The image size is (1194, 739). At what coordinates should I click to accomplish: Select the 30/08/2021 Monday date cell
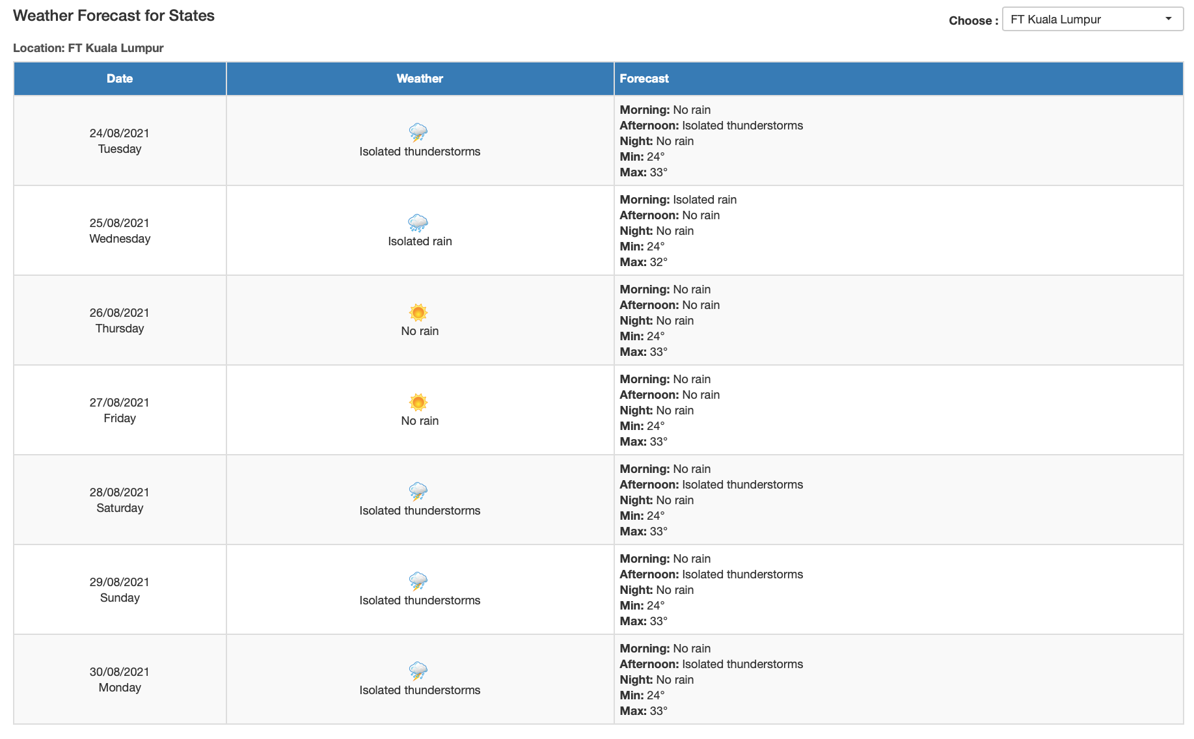pos(120,680)
